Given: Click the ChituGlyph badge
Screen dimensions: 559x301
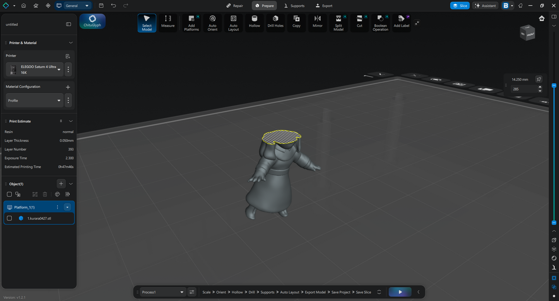Looking at the screenshot, I should pos(92,21).
